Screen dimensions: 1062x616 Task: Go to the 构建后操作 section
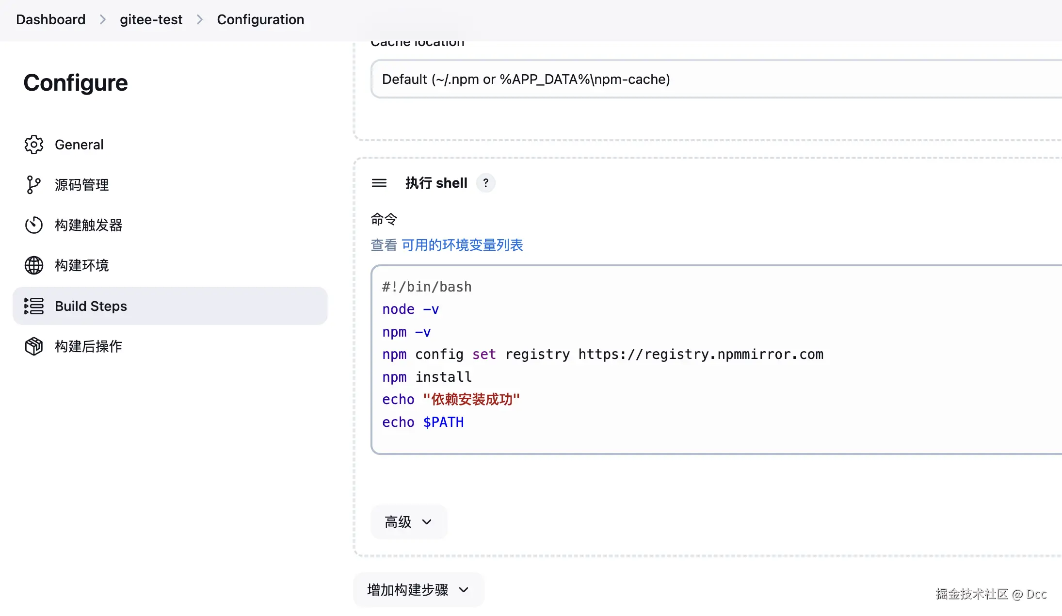[88, 346]
